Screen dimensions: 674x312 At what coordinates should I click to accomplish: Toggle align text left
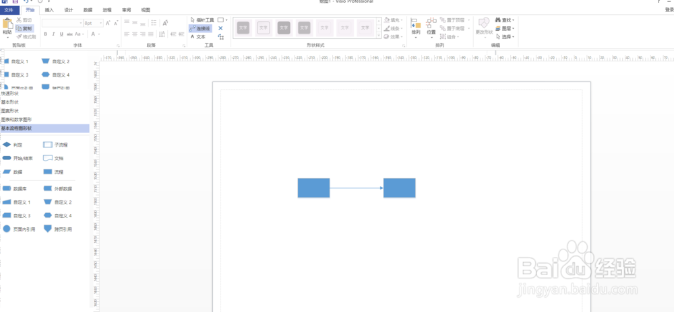(x=127, y=34)
